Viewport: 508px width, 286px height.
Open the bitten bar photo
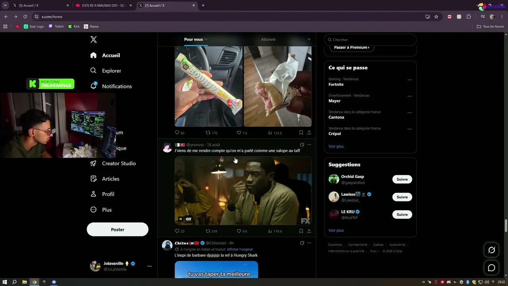point(277,87)
